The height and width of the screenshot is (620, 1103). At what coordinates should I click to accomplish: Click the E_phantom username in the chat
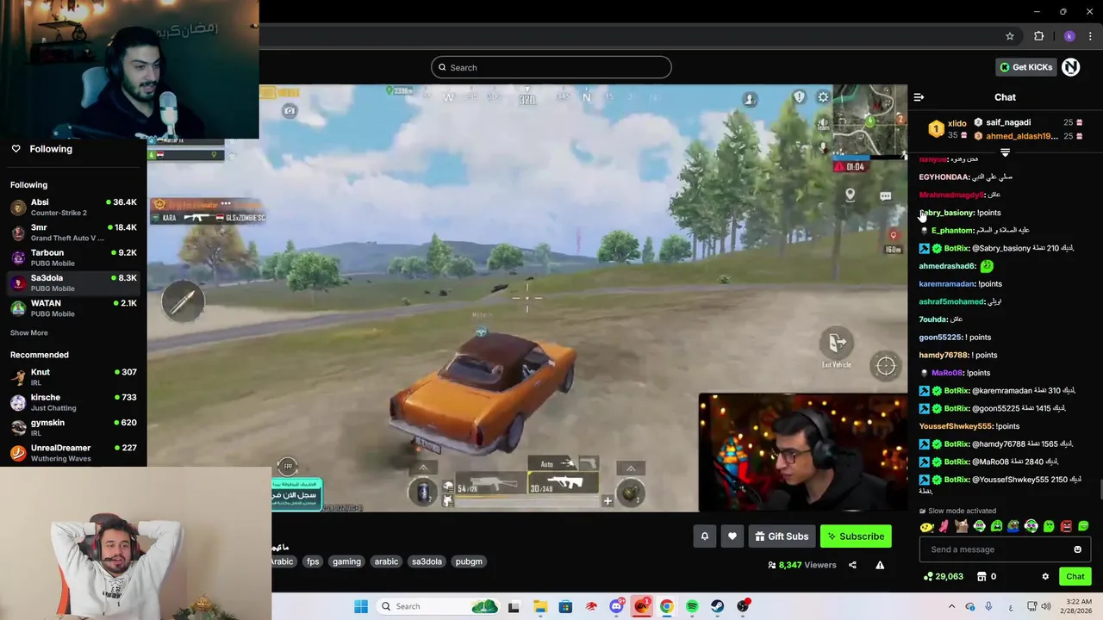(952, 231)
